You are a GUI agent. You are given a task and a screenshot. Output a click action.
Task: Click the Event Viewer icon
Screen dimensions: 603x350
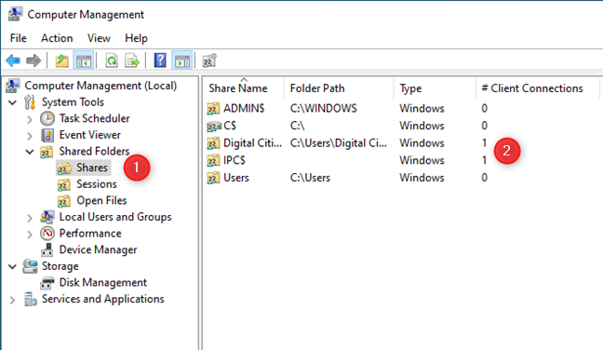pos(47,135)
